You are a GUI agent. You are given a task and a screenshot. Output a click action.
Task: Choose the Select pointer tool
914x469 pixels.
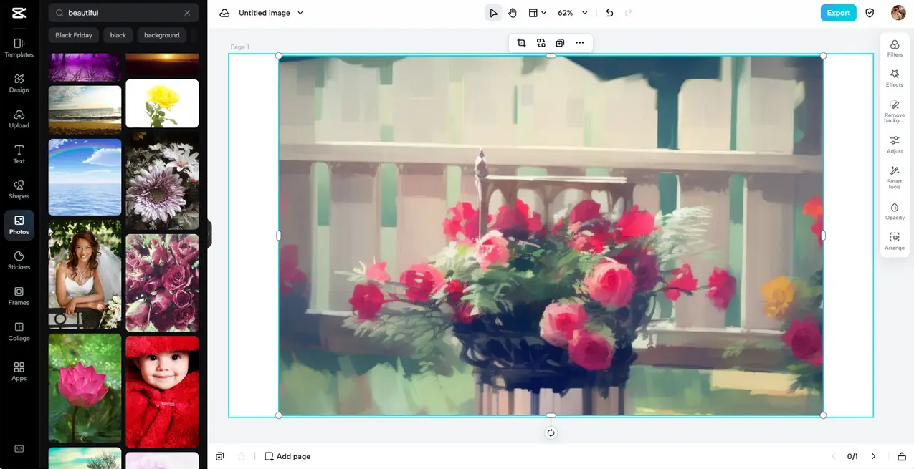[493, 13]
